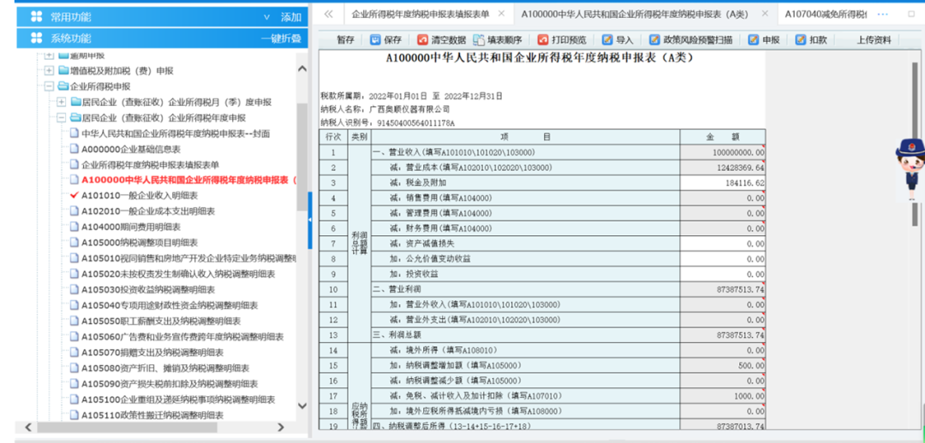925x443 pixels.
Task: Click the horizontal scroll-left arrow of tree
Action: click(x=27, y=427)
